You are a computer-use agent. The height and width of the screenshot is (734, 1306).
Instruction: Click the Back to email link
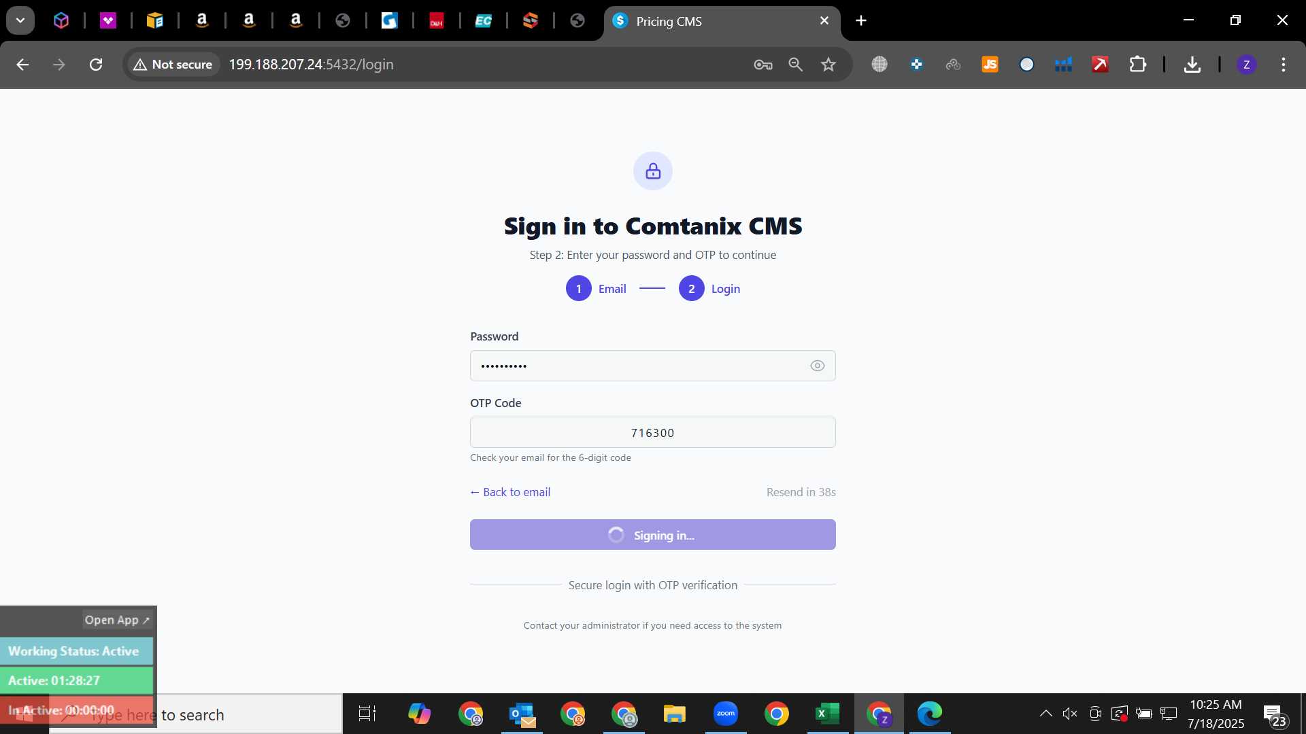(510, 492)
